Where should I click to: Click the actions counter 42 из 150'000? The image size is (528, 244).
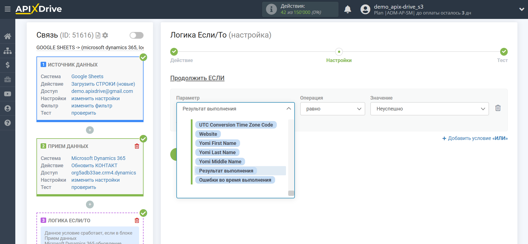pyautogui.click(x=301, y=12)
